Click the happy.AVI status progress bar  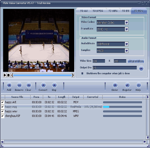tap(122, 102)
